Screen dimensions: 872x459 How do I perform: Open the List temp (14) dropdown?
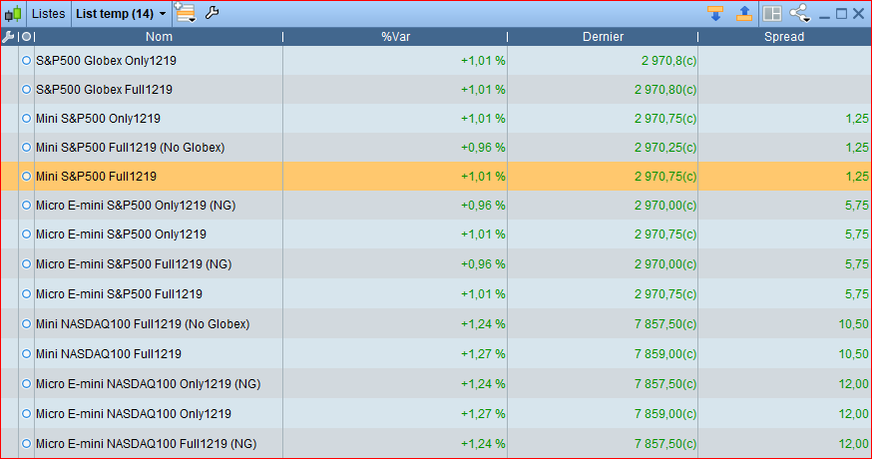[x=122, y=14]
